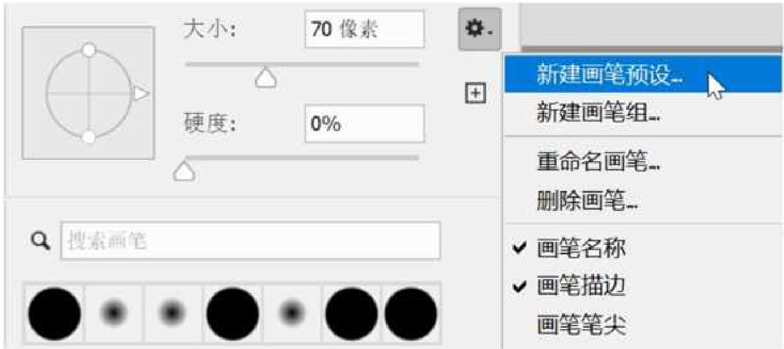Select the first hard round brush thumbnail
The height and width of the screenshot is (349, 784).
coord(54,314)
